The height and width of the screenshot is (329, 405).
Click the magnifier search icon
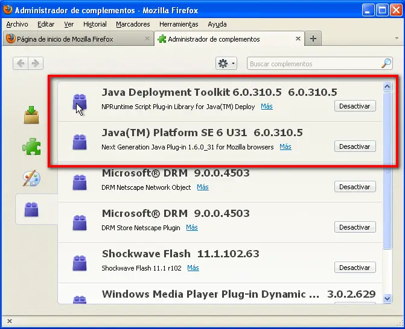(x=386, y=63)
